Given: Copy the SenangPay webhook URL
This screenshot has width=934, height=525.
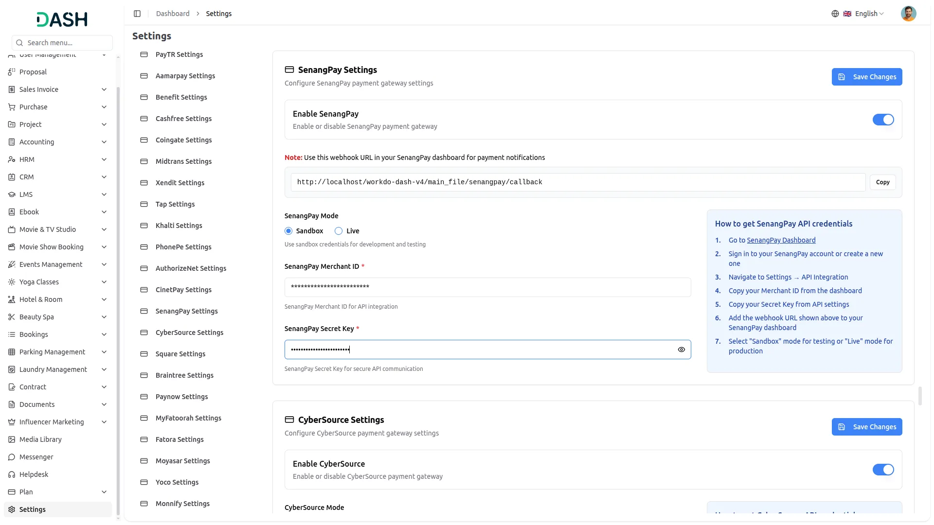Looking at the screenshot, I should [882, 182].
